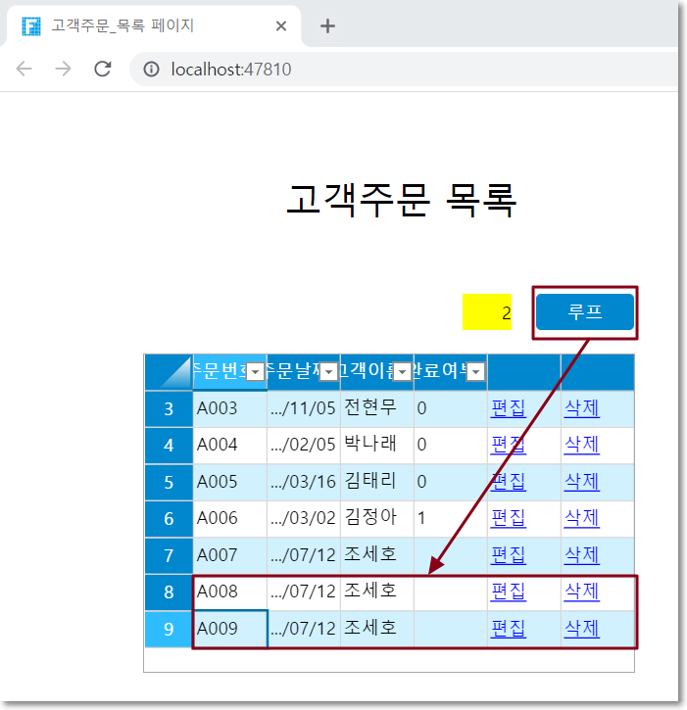Open the 주문번호 column filter dropdown
Viewport: 687px width, 710px height.
pos(255,371)
